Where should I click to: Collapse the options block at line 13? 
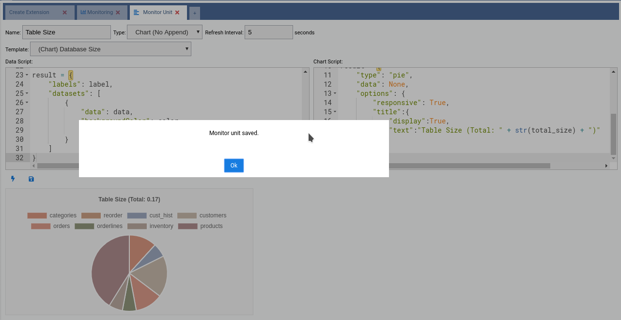(335, 94)
